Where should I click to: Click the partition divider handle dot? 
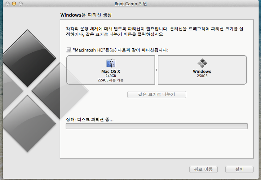(x=156, y=70)
